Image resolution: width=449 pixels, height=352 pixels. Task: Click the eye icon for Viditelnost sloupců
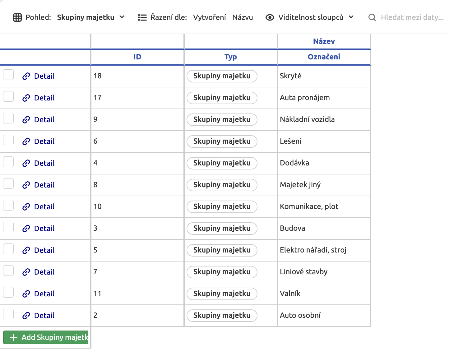pos(269,18)
